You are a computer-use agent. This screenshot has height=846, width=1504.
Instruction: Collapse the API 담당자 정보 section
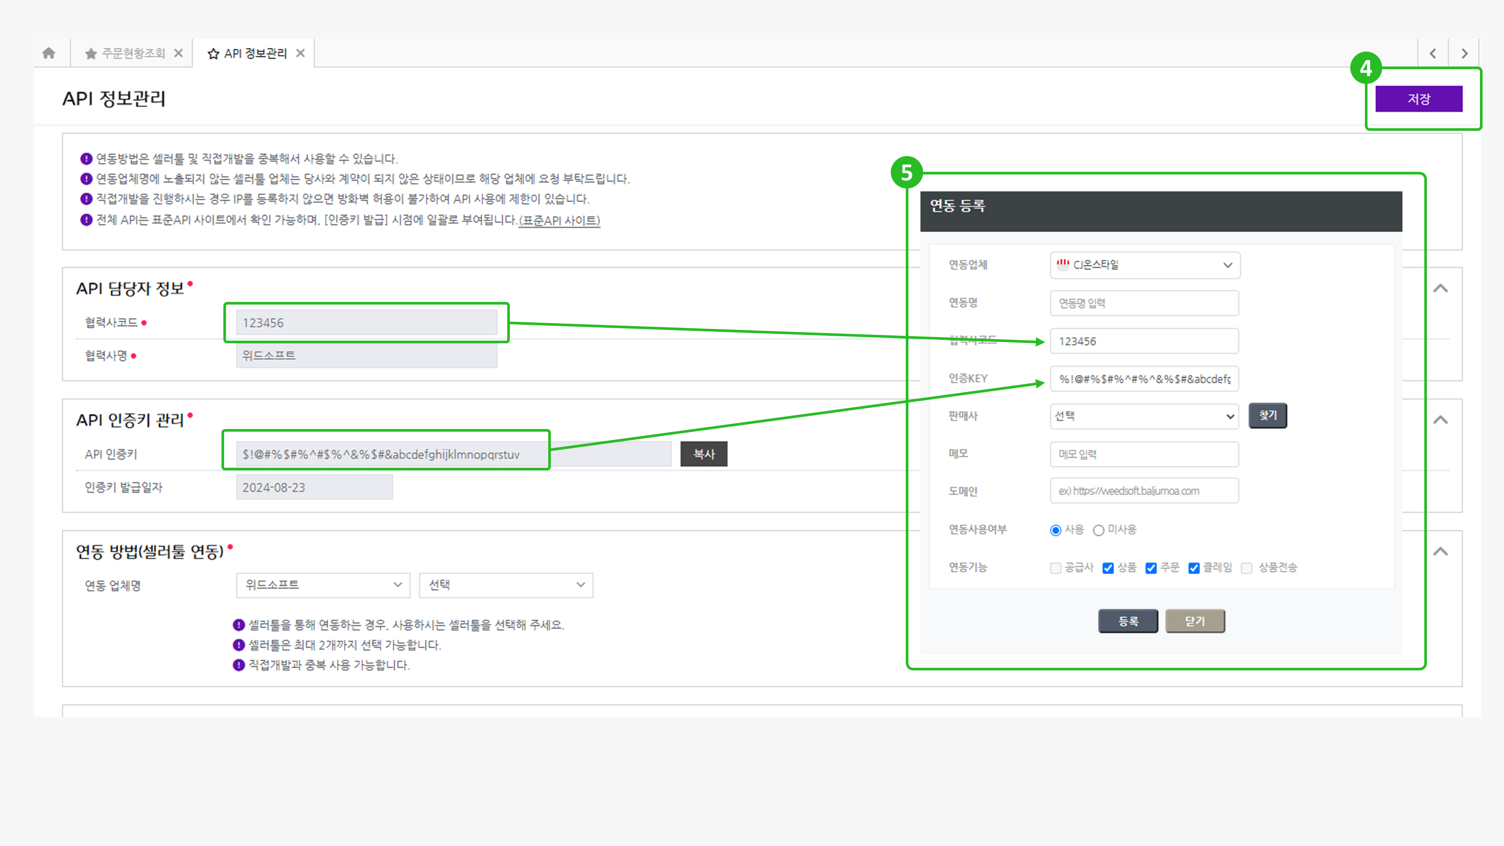point(1440,288)
